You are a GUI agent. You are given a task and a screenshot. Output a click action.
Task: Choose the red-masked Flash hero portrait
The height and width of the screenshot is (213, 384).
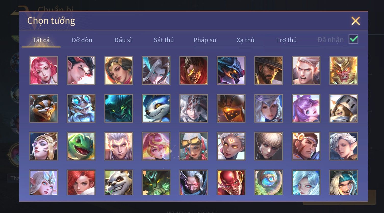231,182
